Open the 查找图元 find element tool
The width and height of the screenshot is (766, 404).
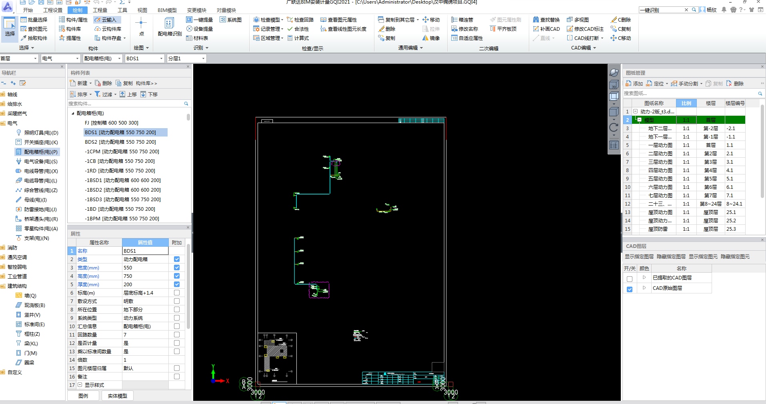34,29
